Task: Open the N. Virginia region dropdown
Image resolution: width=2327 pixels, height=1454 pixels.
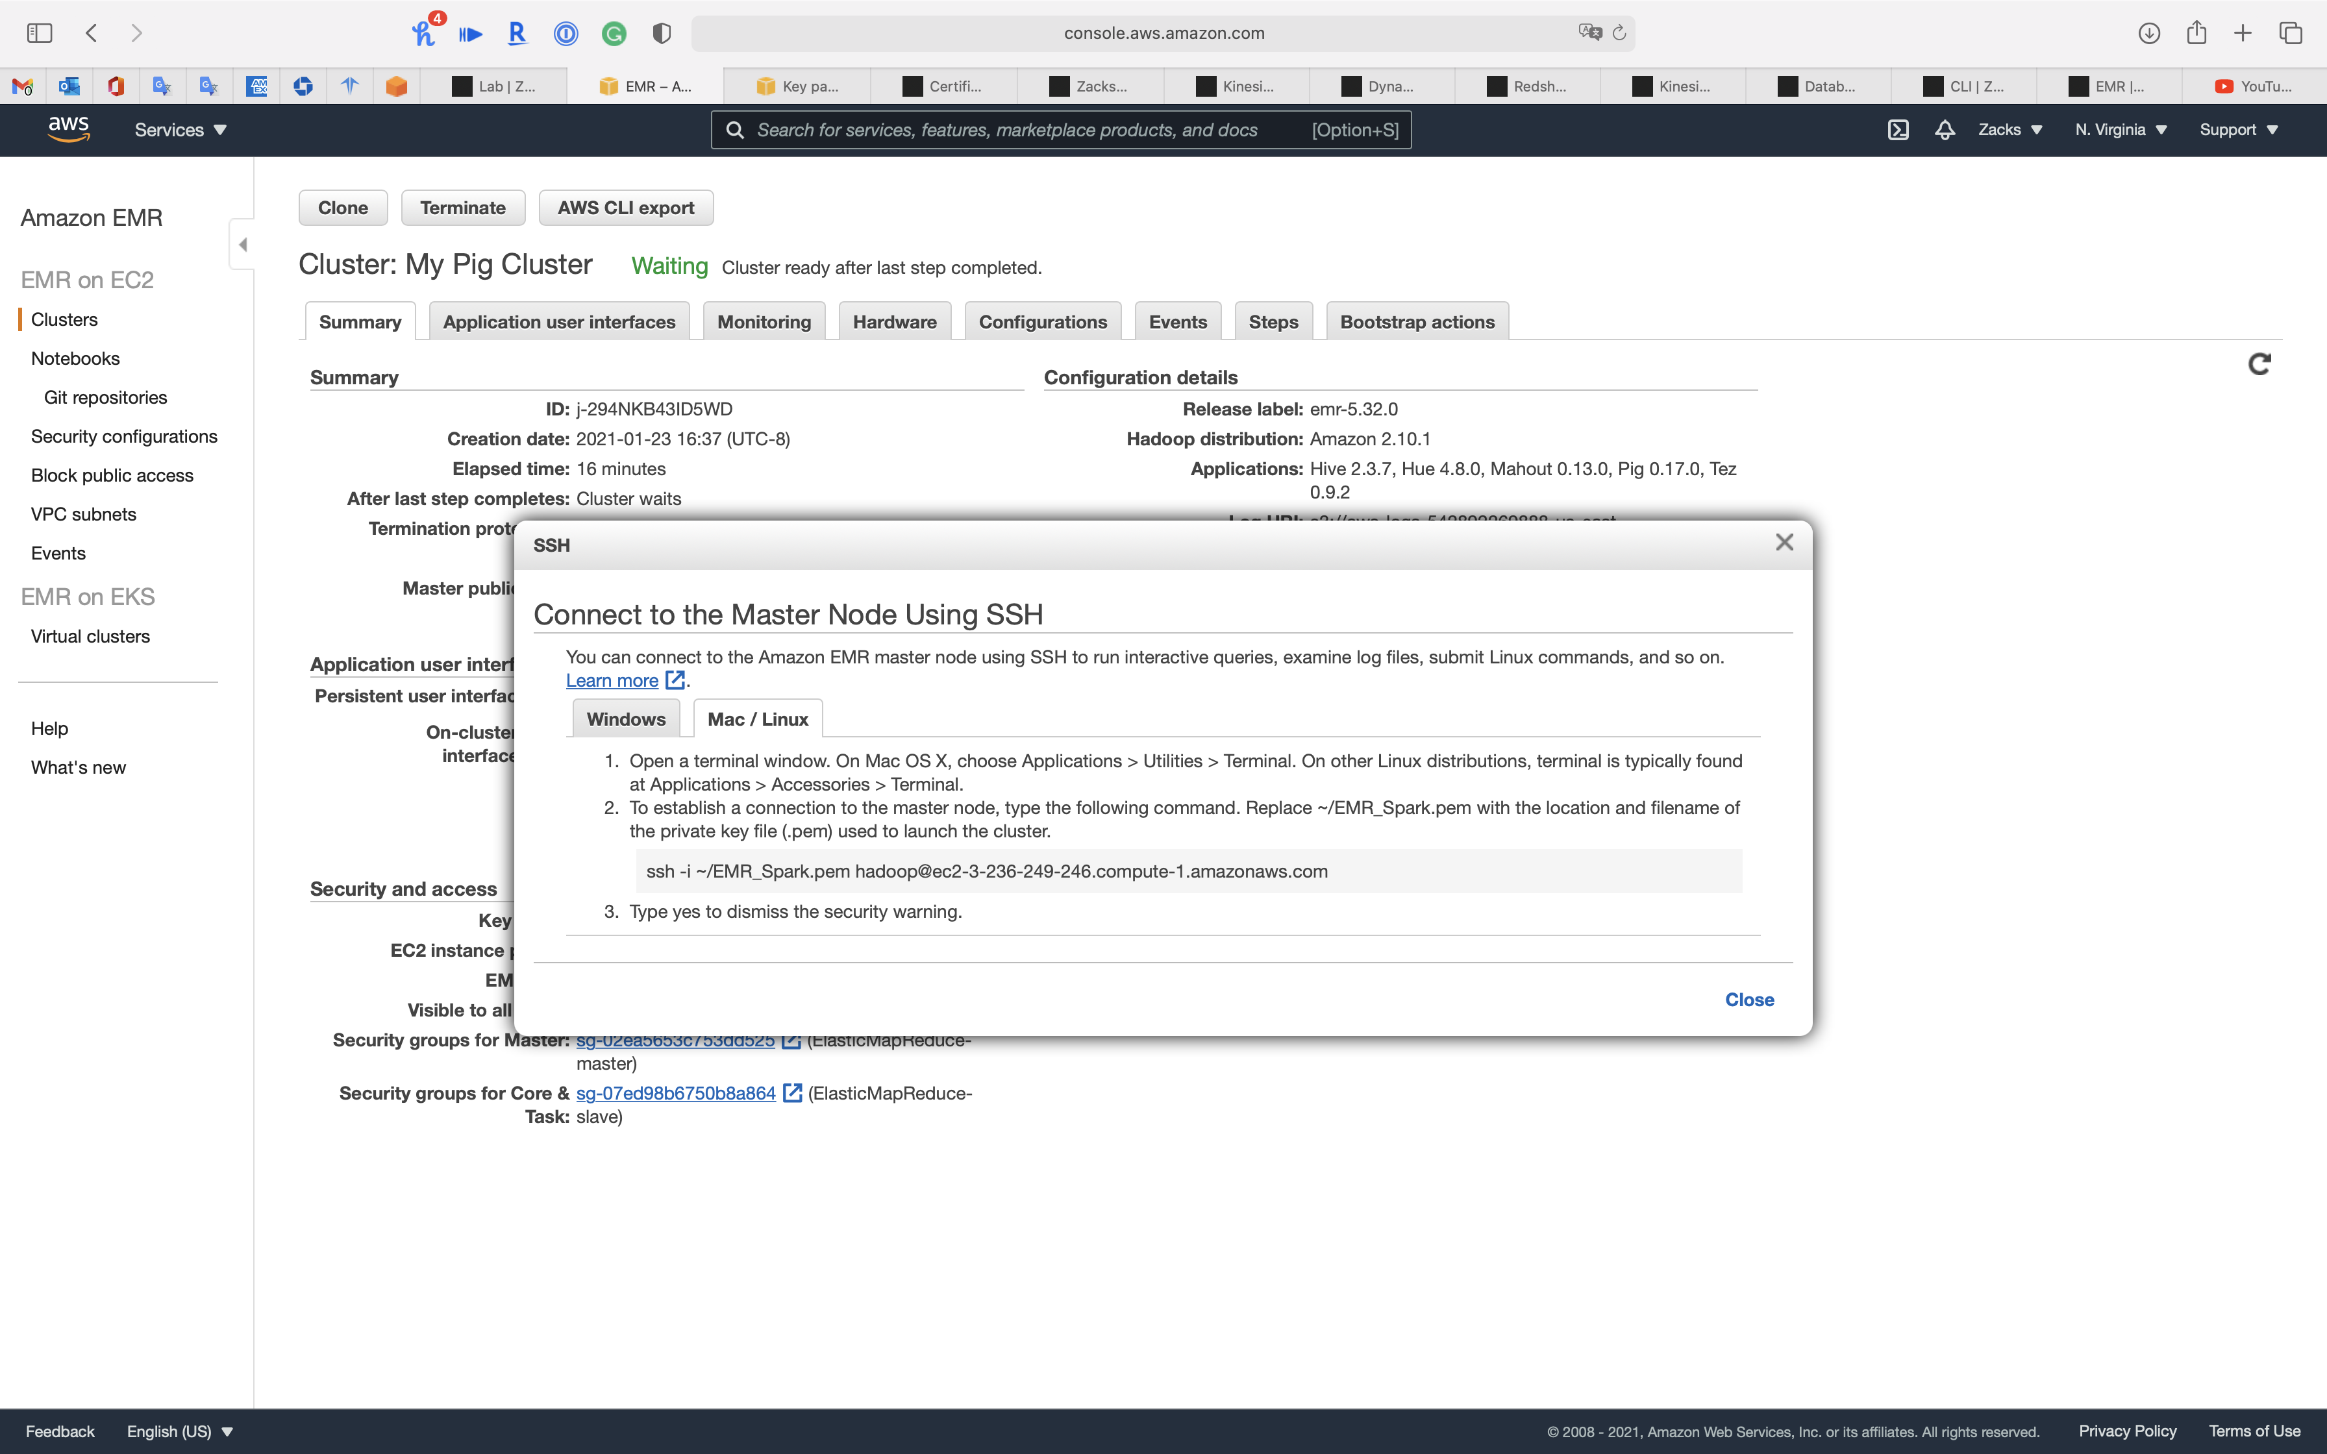Action: point(2121,130)
